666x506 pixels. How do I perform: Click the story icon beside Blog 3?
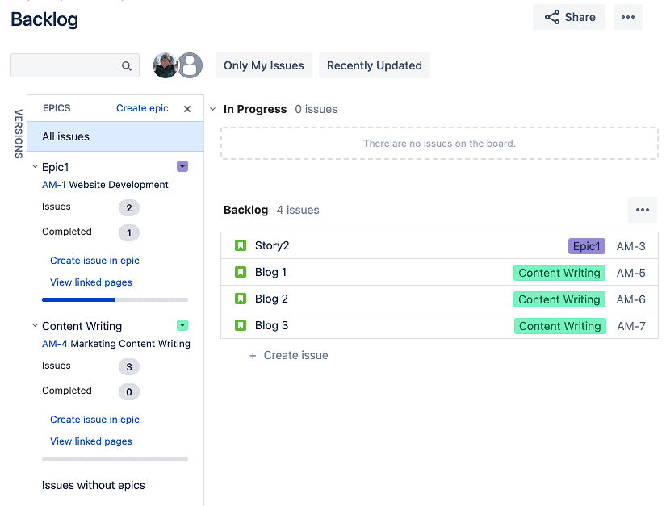[241, 325]
